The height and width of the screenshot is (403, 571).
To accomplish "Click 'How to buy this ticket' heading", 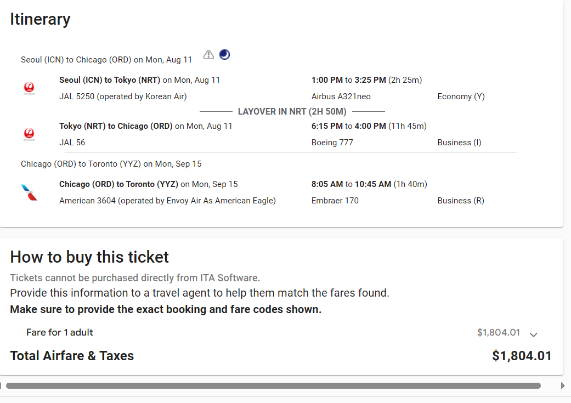I will coord(89,257).
